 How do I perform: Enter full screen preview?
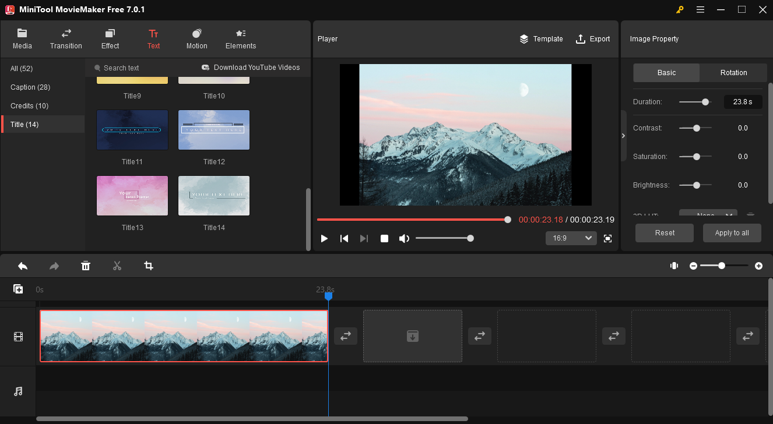tap(608, 238)
